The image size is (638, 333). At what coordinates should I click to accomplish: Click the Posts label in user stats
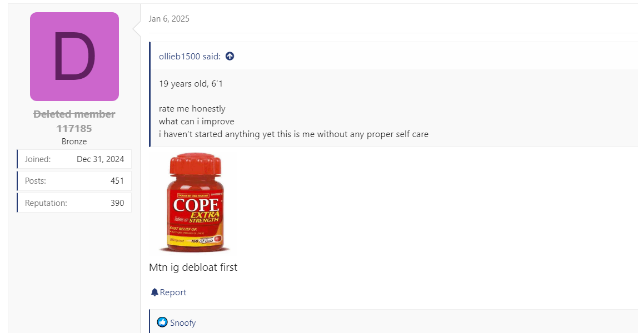[36, 181]
